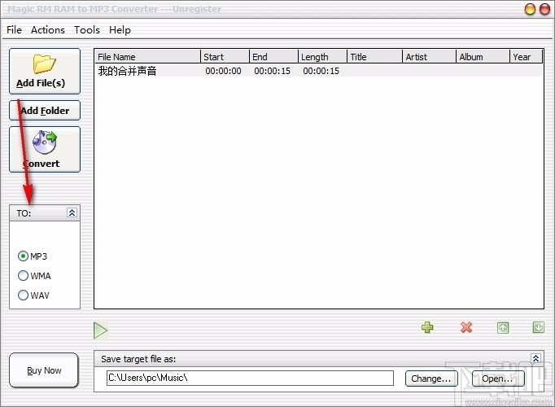Click the Album column header
The height and width of the screenshot is (407, 555).
(483, 57)
